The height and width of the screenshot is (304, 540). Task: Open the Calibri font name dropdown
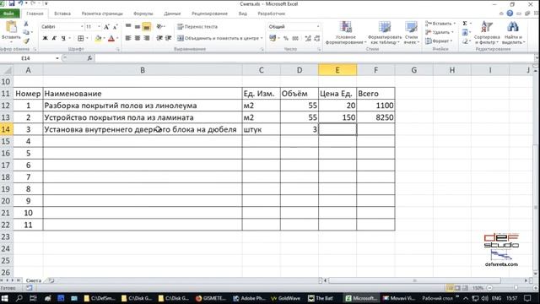coord(82,26)
